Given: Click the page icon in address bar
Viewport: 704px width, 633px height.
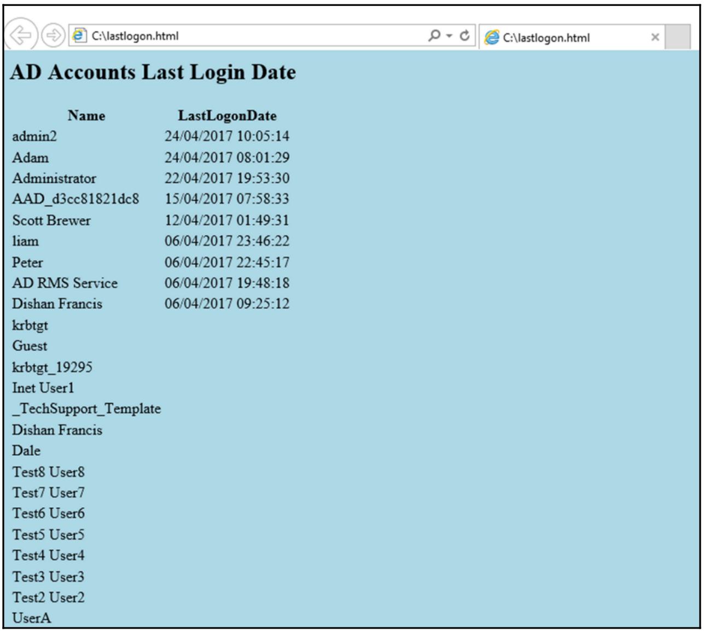Looking at the screenshot, I should pos(80,36).
